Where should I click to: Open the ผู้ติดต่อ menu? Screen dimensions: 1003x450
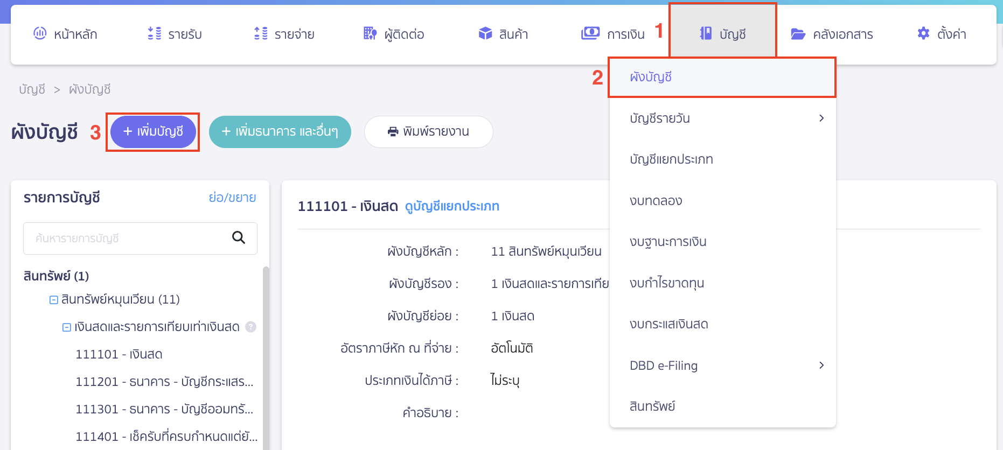tap(394, 34)
